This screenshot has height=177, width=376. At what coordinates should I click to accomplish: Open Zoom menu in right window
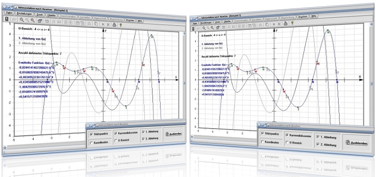(217, 22)
